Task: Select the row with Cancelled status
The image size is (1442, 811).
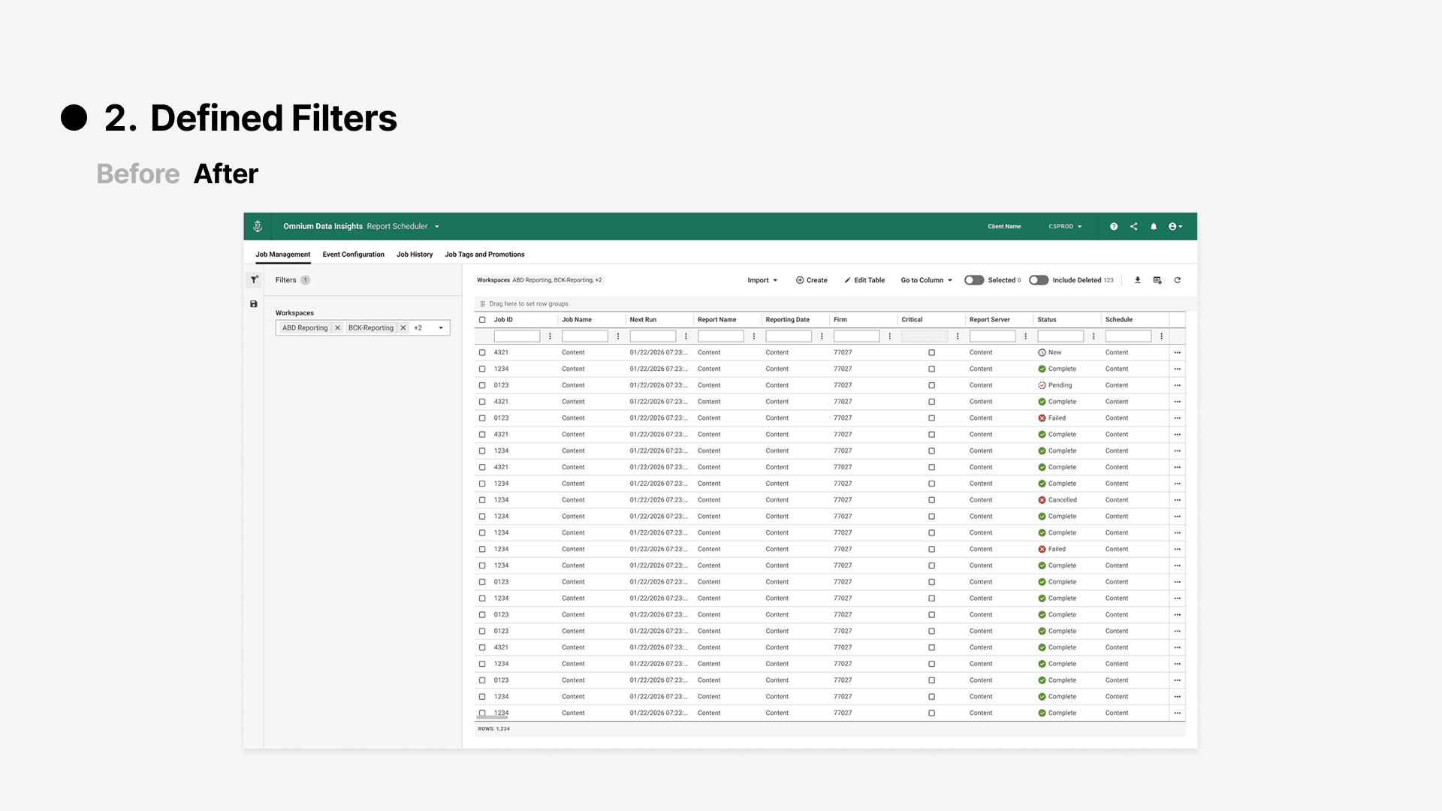Action: [x=482, y=500]
